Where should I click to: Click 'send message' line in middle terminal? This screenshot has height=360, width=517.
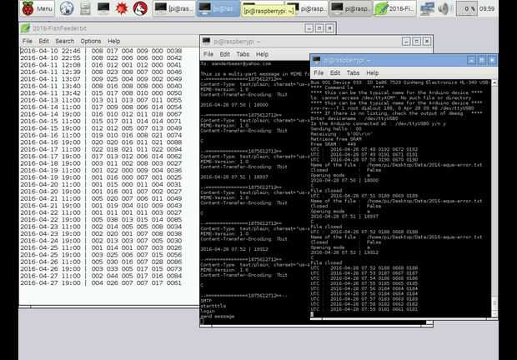(x=218, y=316)
